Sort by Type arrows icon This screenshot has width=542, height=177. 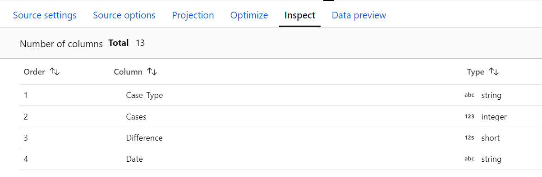coord(494,72)
